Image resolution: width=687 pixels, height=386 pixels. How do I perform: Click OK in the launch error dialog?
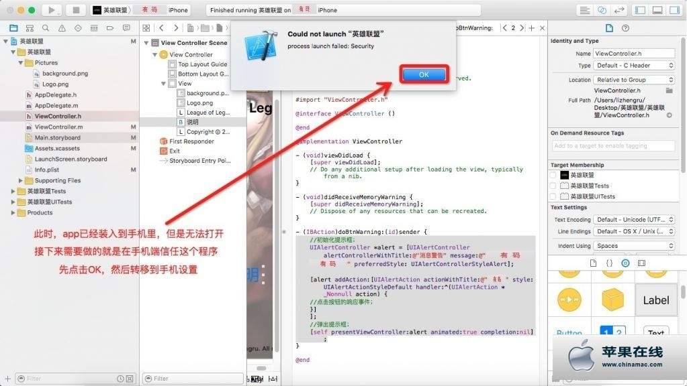pos(424,74)
